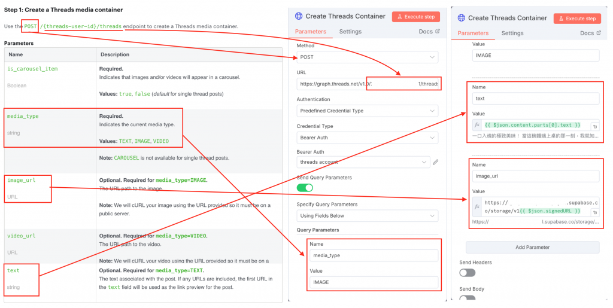Click Name field containing image_url in right panel
The width and height of the screenshot is (613, 308).
click(x=536, y=176)
